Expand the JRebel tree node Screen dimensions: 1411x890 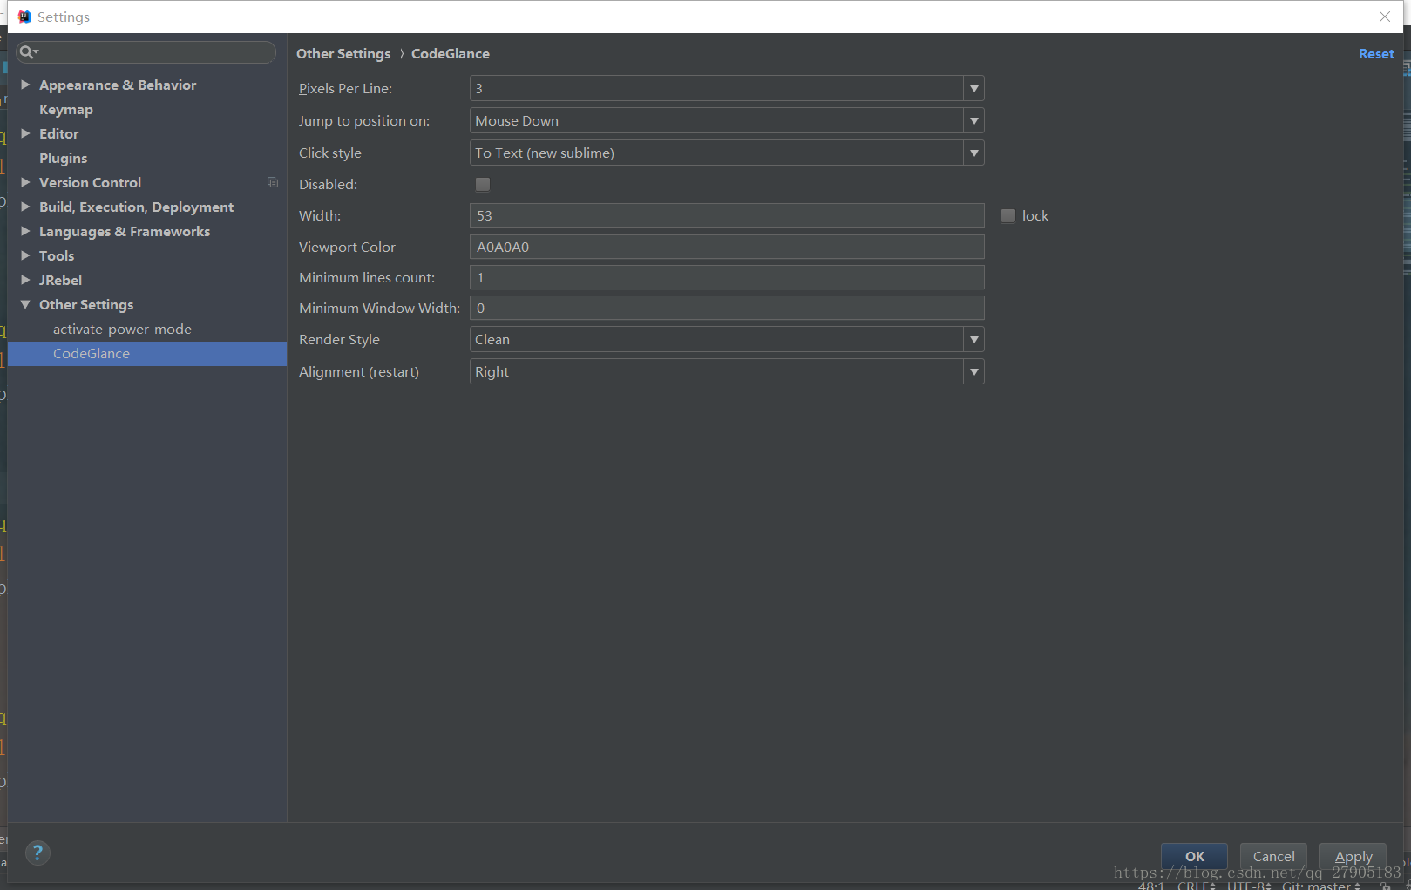(x=25, y=280)
